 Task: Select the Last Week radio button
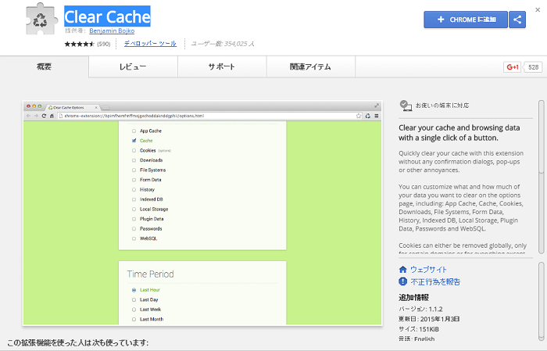pos(134,310)
